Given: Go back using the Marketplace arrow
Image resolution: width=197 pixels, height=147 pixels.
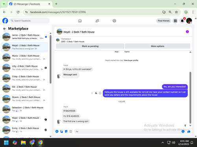Looking at the screenshot, I should pyautogui.click(x=5, y=29).
